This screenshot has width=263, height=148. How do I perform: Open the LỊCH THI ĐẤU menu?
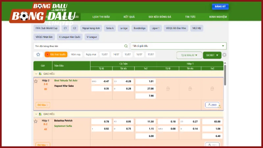tap(101, 17)
